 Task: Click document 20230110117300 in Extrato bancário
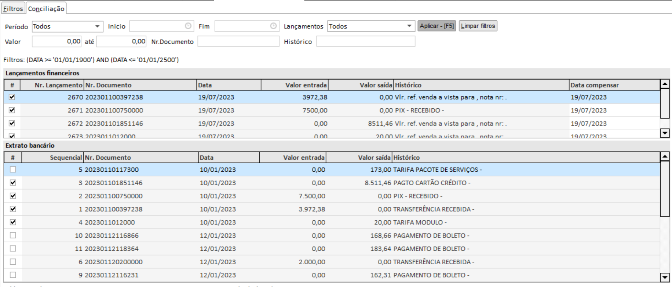pos(112,170)
